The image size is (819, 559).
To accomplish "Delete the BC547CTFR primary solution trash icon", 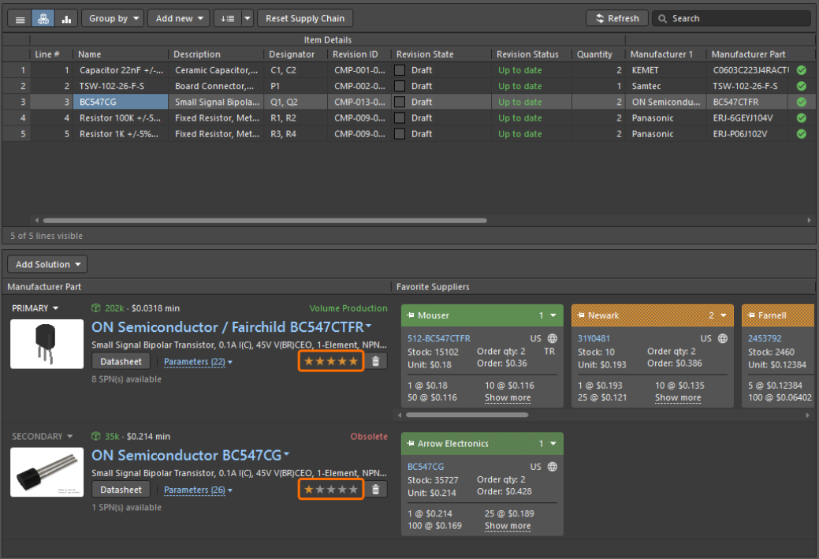I will [x=375, y=361].
